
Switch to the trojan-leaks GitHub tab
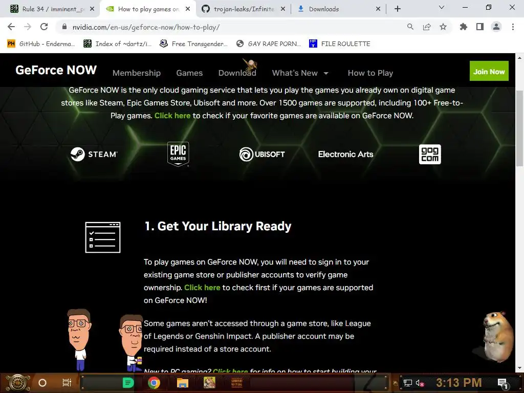(x=243, y=9)
